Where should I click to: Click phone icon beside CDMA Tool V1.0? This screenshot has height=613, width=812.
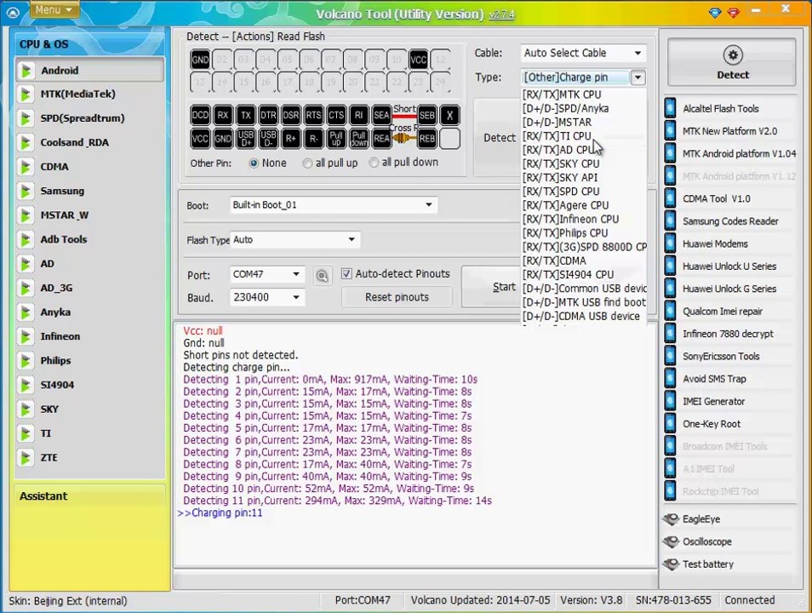click(x=670, y=198)
